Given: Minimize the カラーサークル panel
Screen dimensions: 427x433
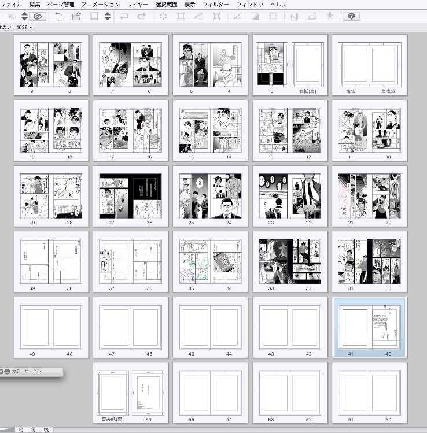Looking at the screenshot, I should pyautogui.click(x=7, y=371).
